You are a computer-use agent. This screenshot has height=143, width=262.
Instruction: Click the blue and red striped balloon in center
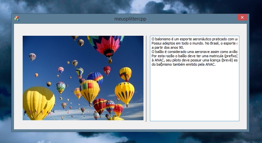[95, 78]
